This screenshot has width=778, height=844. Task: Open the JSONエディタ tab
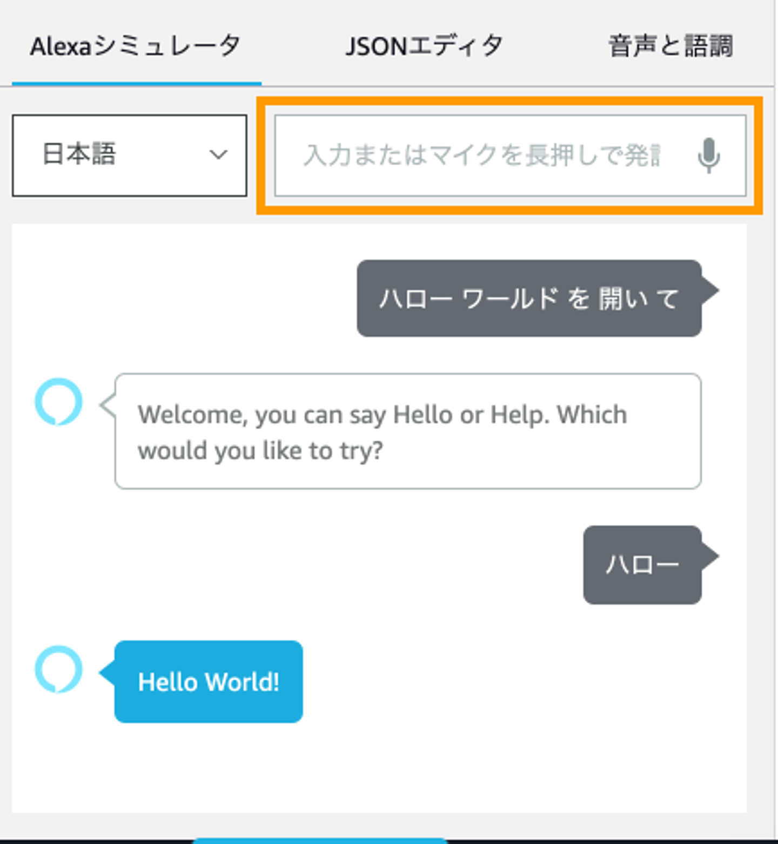point(424,46)
